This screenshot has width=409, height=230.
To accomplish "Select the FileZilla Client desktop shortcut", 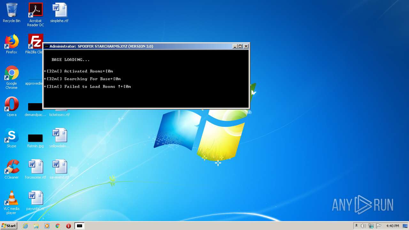I will click(35, 44).
